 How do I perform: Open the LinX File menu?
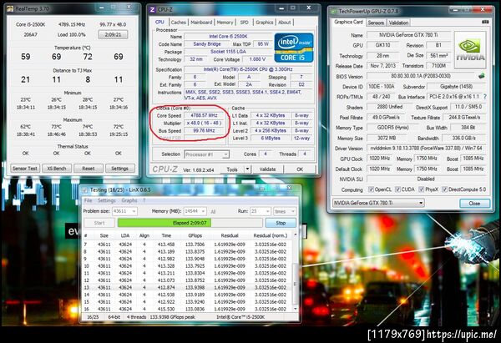89,200
